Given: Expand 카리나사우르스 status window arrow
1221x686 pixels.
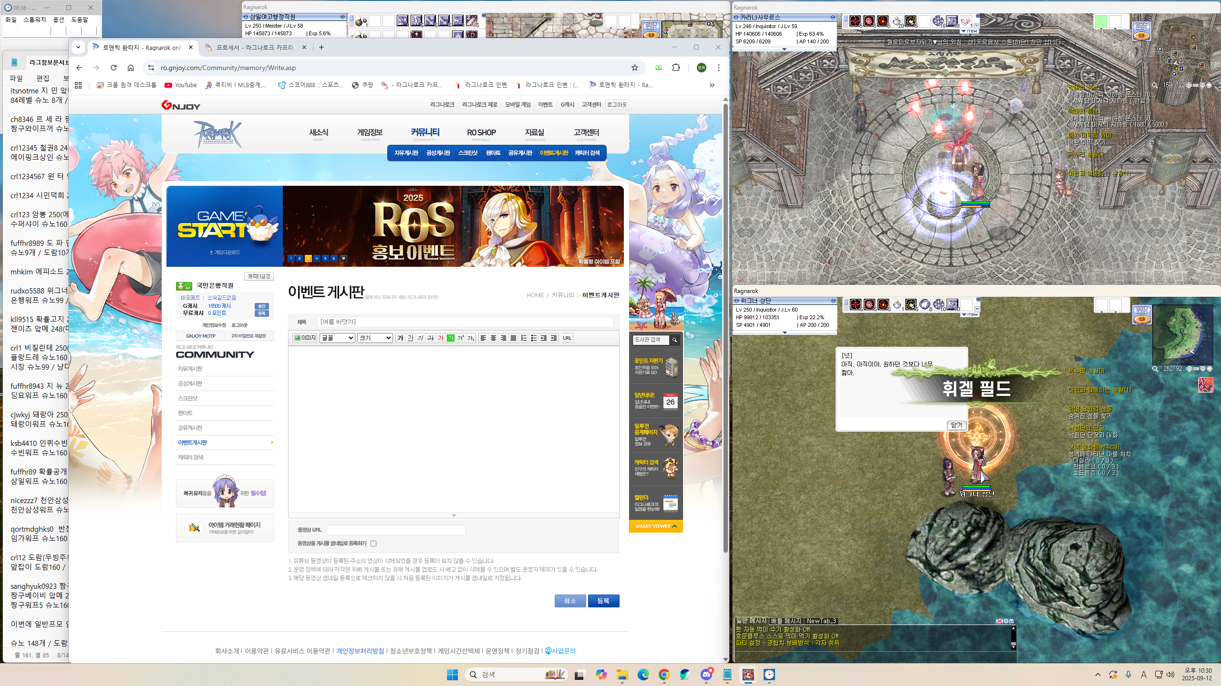Looking at the screenshot, I should (784, 49).
